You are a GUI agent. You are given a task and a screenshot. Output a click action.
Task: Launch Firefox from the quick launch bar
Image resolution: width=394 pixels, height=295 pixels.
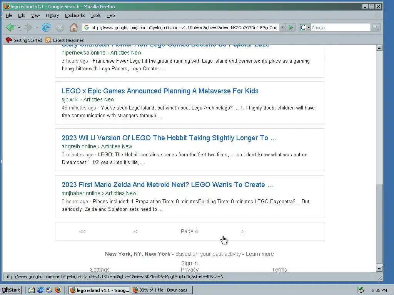pyautogui.click(x=58, y=290)
